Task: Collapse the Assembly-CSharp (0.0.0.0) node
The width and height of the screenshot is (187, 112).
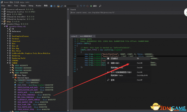Action: point(2,24)
